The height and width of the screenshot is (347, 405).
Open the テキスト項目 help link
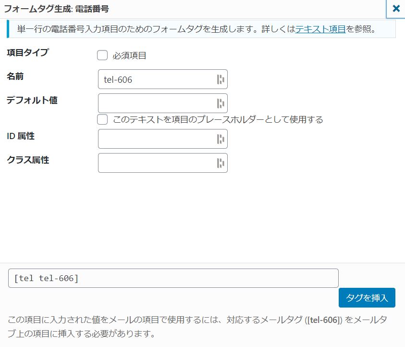pyautogui.click(x=320, y=29)
